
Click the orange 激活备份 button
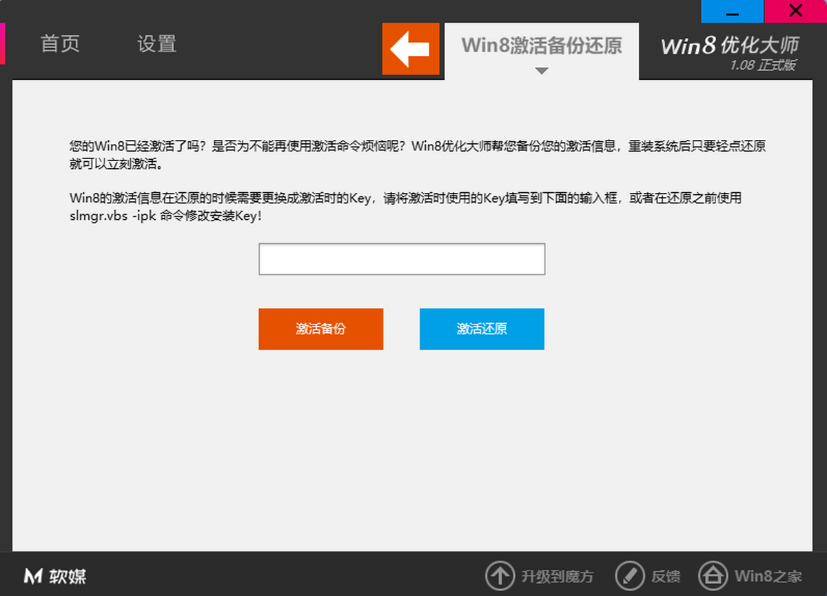320,329
